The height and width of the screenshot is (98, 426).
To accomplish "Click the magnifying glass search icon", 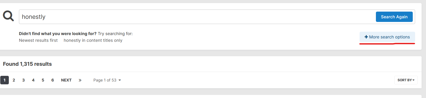I will [x=8, y=16].
